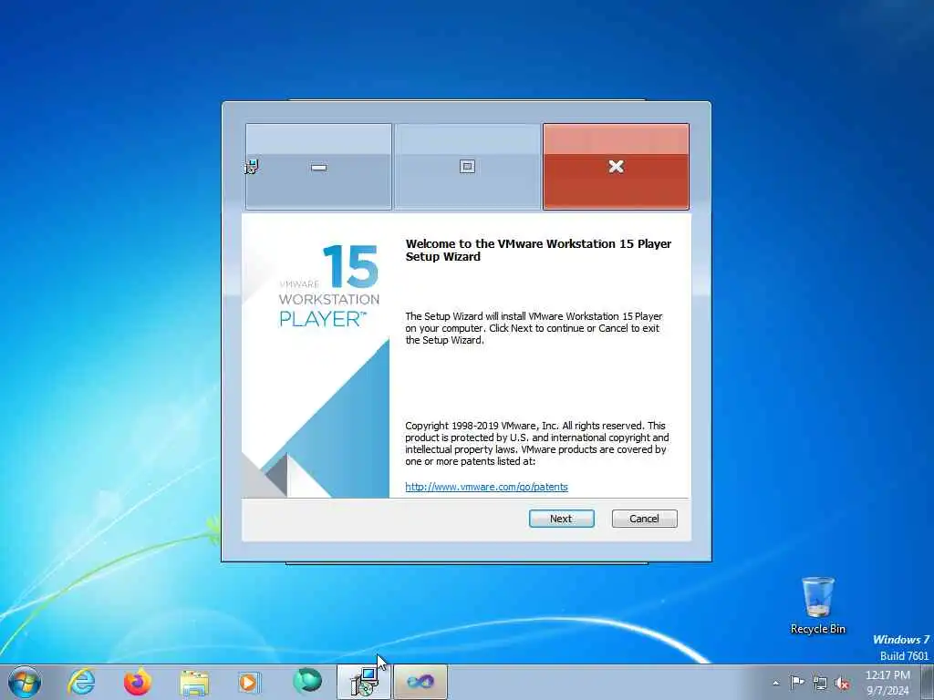Click the Next button in setup wizard
The image size is (934, 700).
561,519
